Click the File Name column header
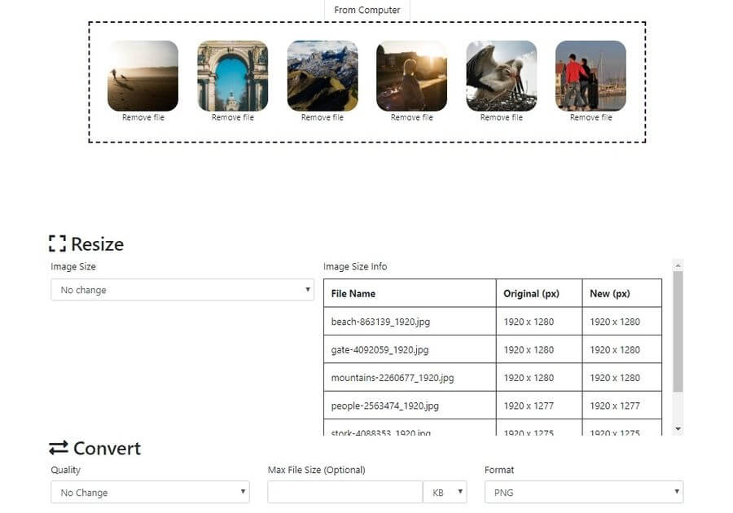733x513 pixels. [410, 293]
